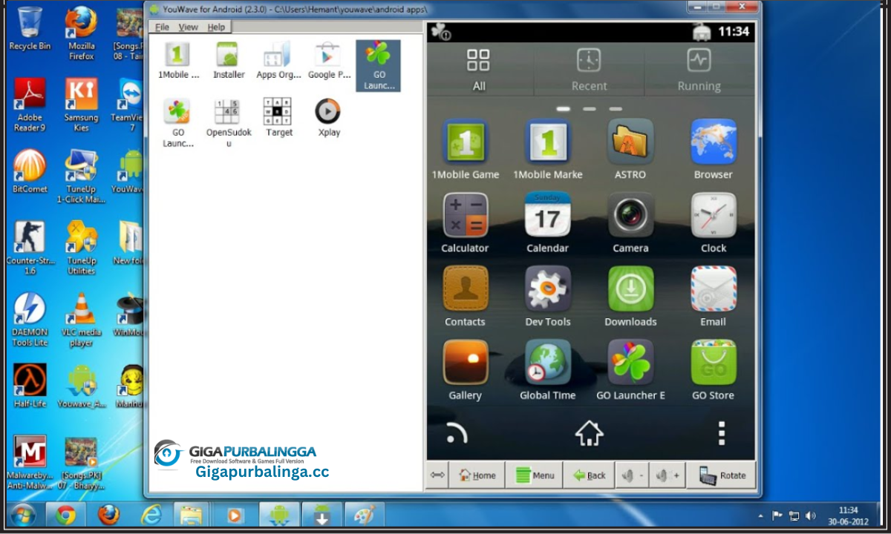Show hidden system tray icons
Screen dimensions: 891x534
click(760, 515)
